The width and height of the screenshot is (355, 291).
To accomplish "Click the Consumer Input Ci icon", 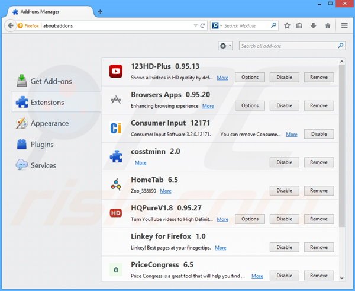I will tap(116, 128).
